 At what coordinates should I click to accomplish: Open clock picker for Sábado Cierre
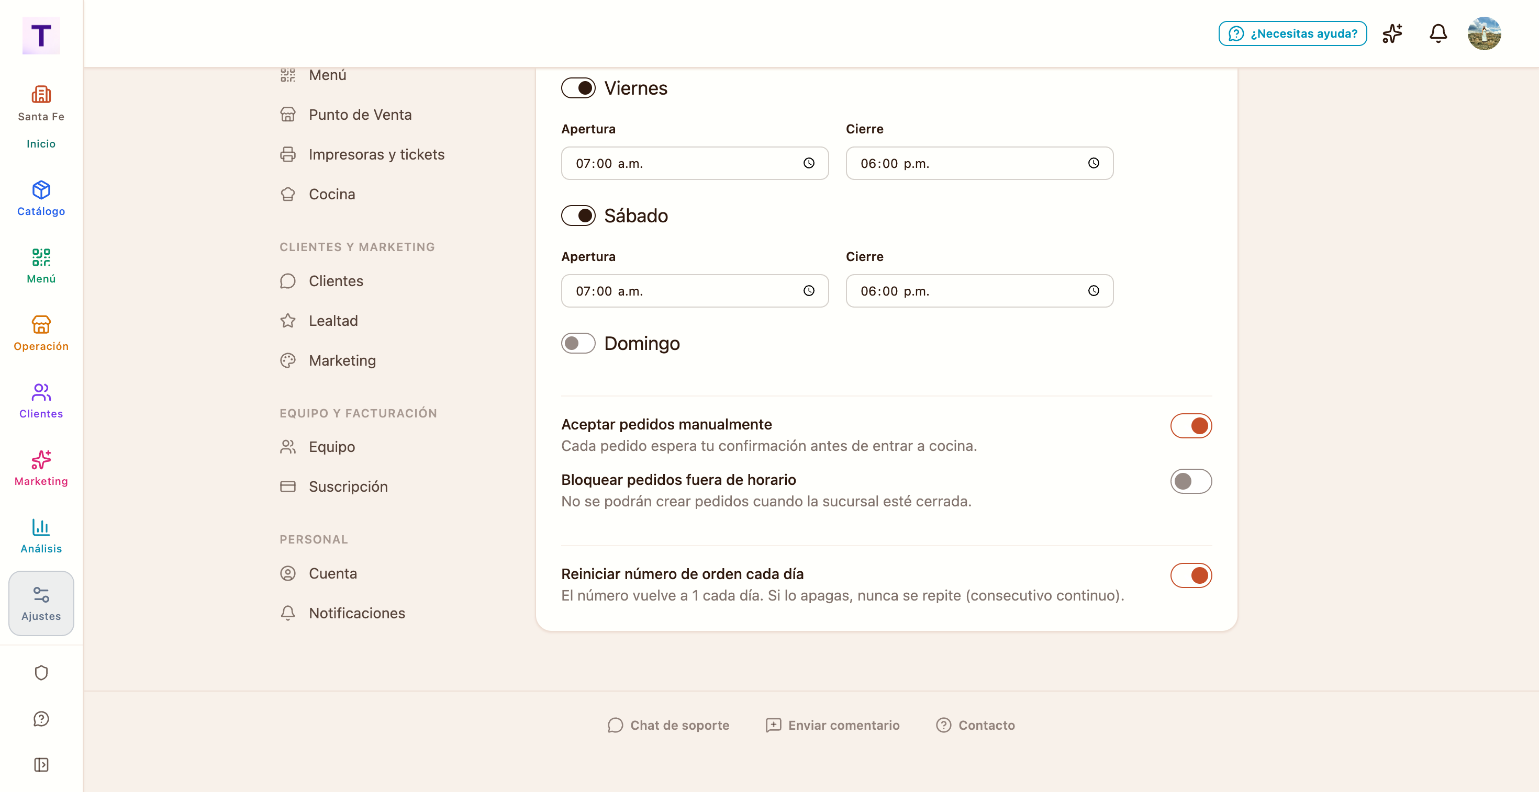click(x=1094, y=291)
